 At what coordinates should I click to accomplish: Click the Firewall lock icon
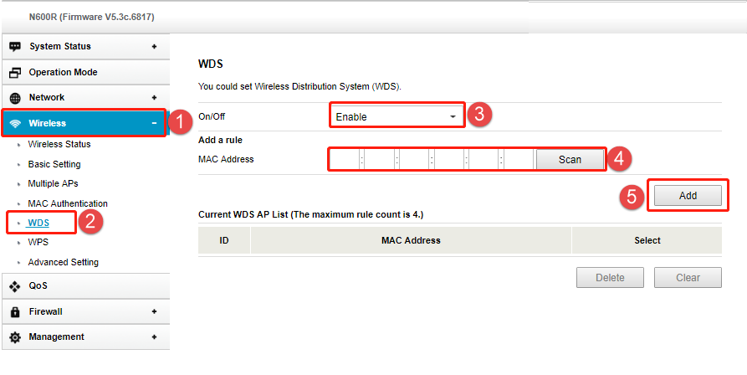pos(14,311)
